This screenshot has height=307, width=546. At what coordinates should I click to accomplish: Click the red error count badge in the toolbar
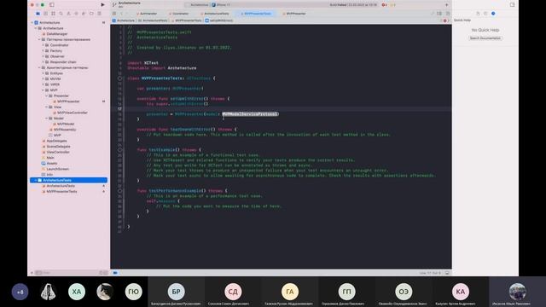(385, 5)
